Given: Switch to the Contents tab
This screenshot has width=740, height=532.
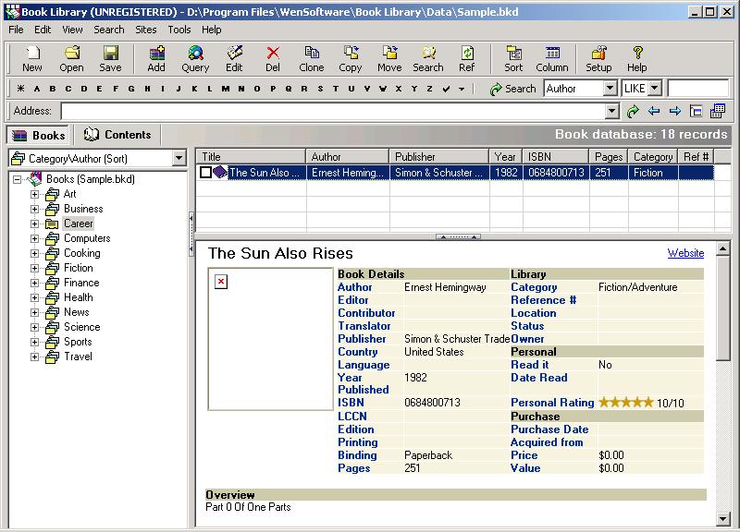Looking at the screenshot, I should pos(117,135).
